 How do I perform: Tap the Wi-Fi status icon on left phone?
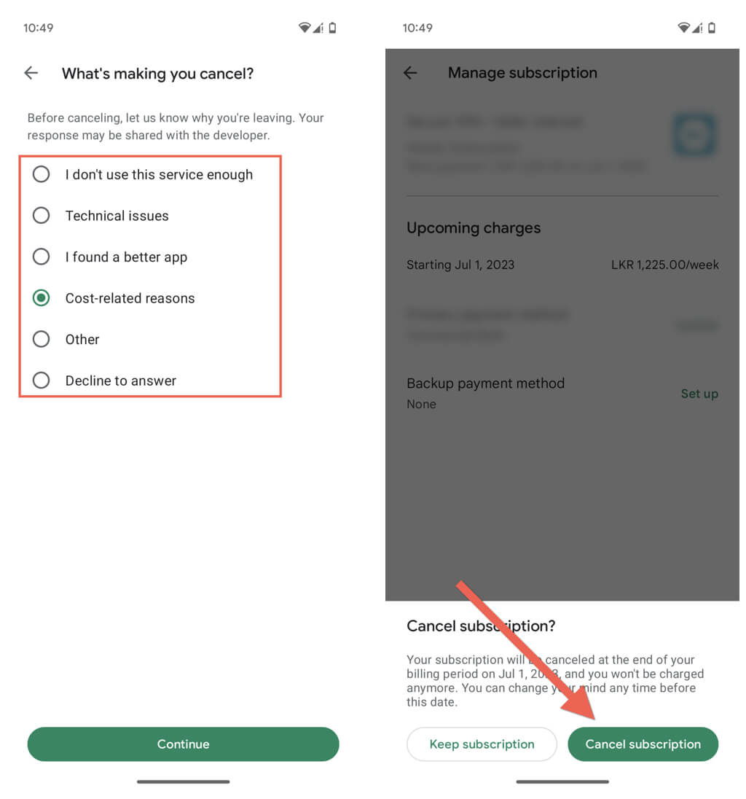click(305, 28)
